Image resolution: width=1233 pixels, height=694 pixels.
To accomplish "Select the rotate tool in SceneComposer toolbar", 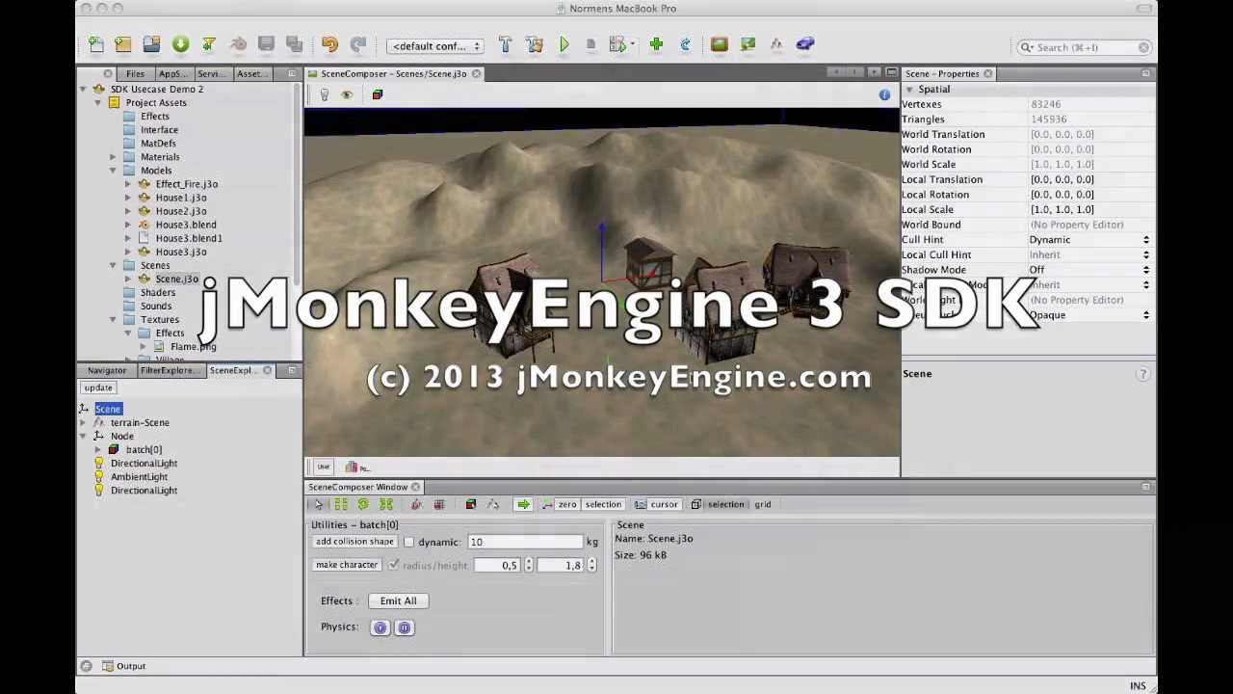I will coord(362,504).
